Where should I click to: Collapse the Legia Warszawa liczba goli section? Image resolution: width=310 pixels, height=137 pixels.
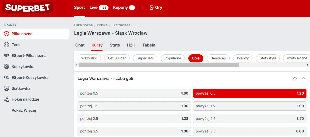click(x=303, y=79)
